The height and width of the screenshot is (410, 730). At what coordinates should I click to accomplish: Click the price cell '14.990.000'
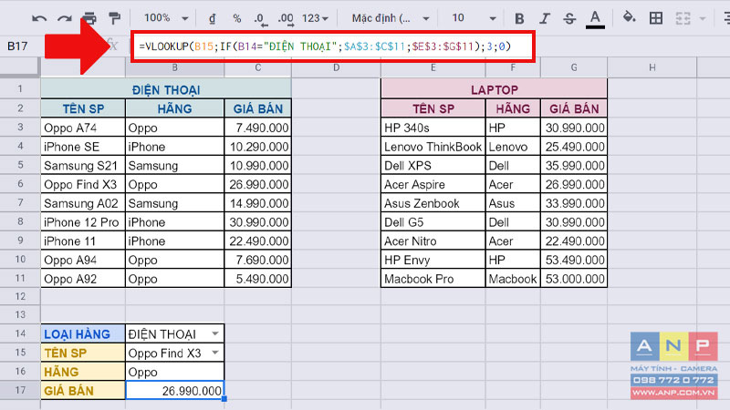[x=258, y=203]
